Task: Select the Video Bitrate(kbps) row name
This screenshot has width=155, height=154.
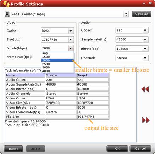Action: pyautogui.click(x=26, y=108)
